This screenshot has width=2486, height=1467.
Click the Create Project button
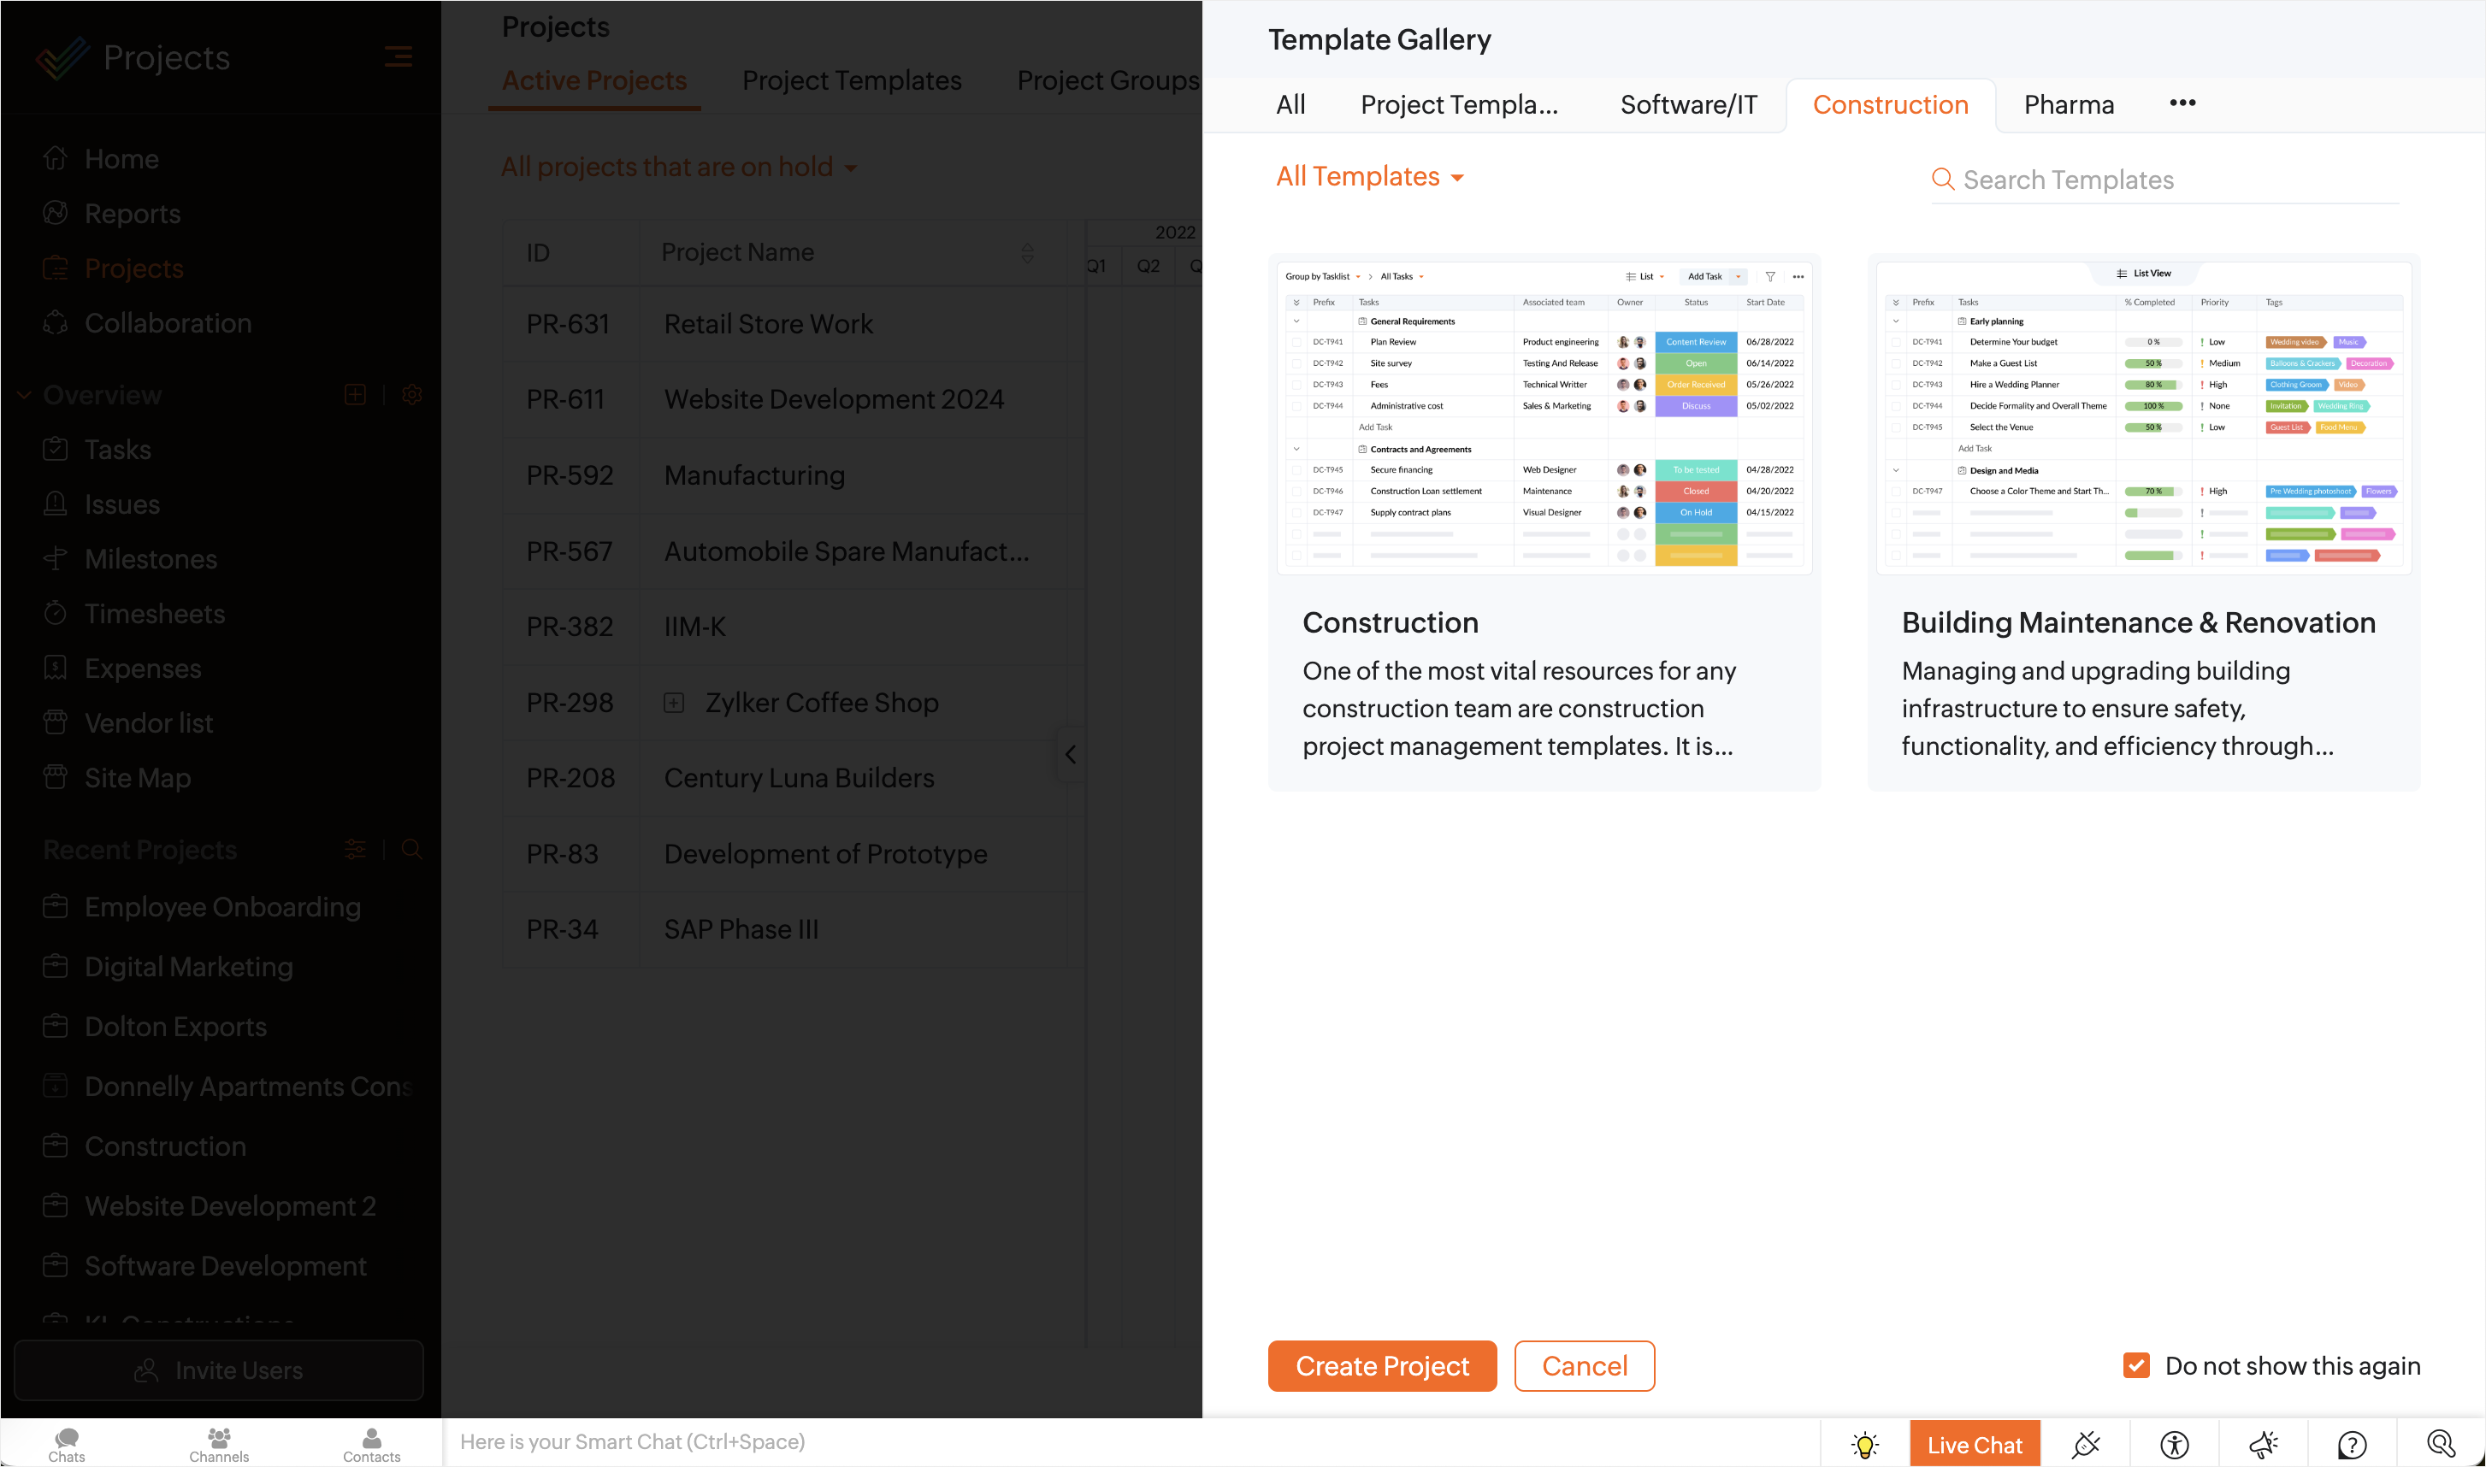click(1381, 1365)
